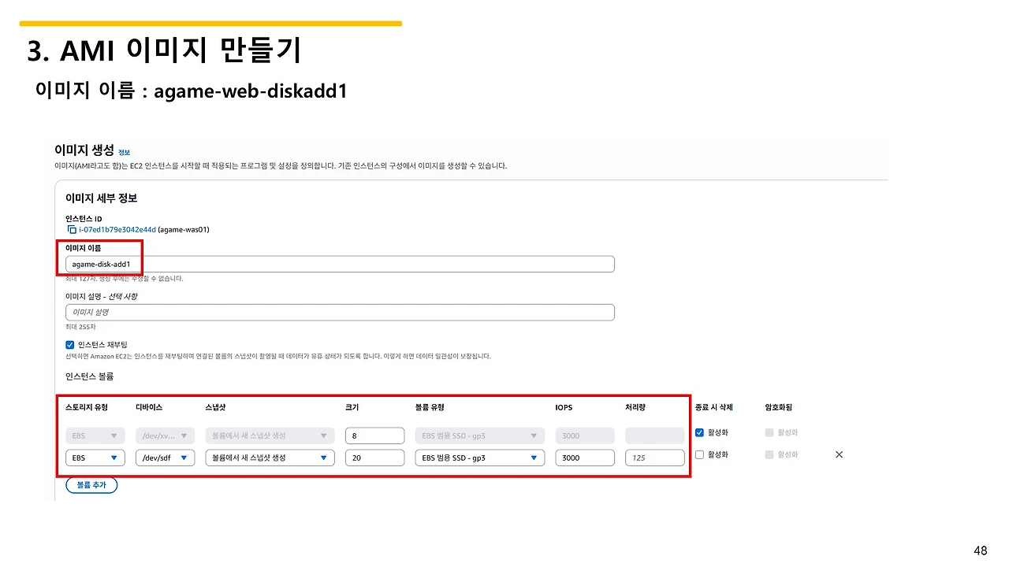This screenshot has width=1009, height=567.
Task: Click the IOPS field in the second row
Action: click(x=585, y=458)
